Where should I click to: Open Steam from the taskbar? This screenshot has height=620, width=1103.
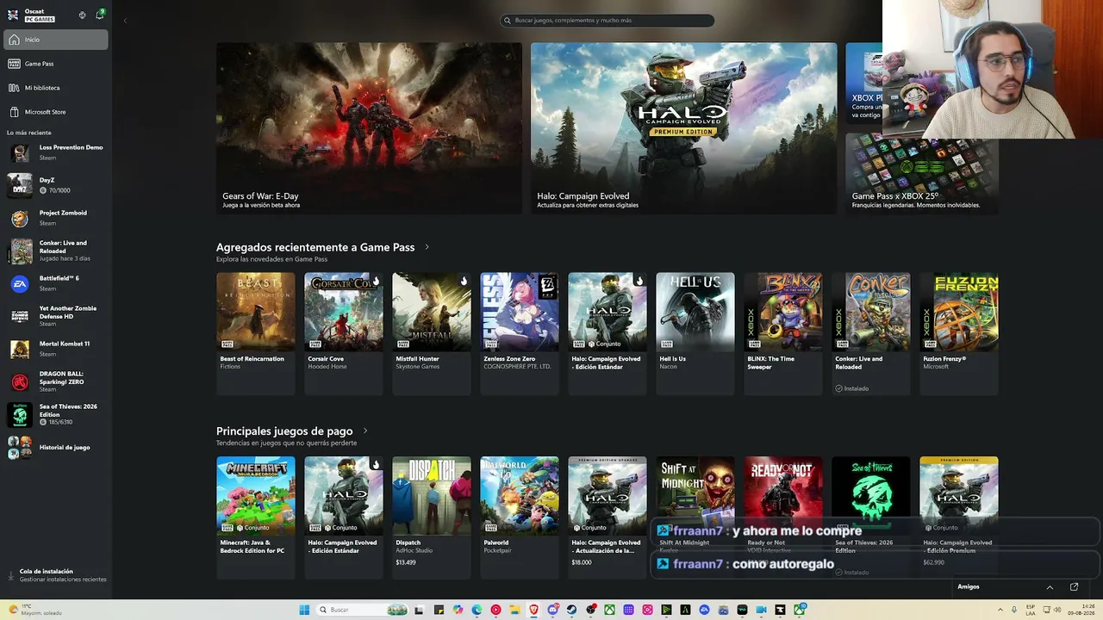click(571, 610)
